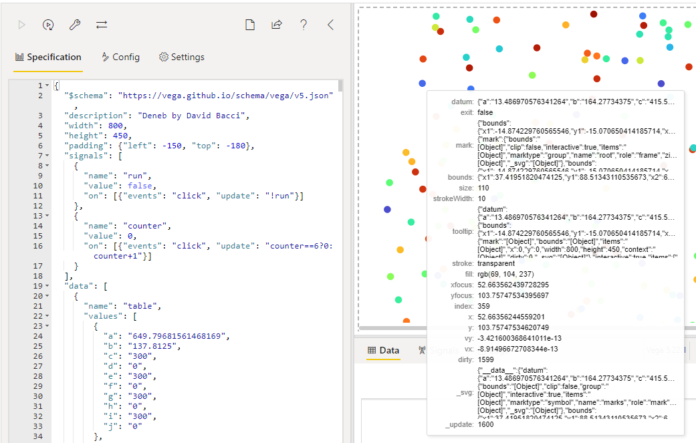Image resolution: width=696 pixels, height=443 pixels.
Task: Click the Apply changes play icon
Action: [x=21, y=25]
